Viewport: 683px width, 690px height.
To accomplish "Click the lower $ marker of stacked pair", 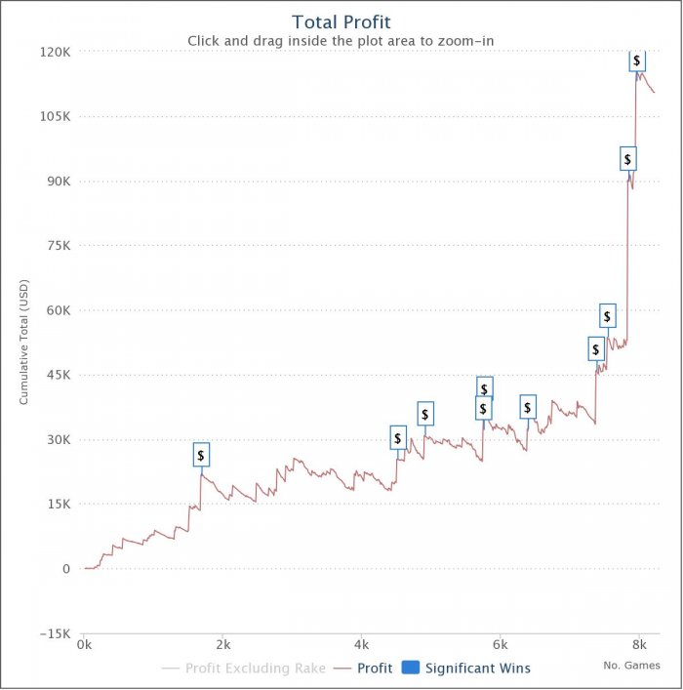I will point(484,408).
